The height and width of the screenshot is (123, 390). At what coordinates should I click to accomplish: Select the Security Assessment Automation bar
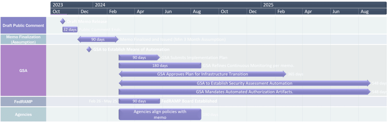coord(244,83)
